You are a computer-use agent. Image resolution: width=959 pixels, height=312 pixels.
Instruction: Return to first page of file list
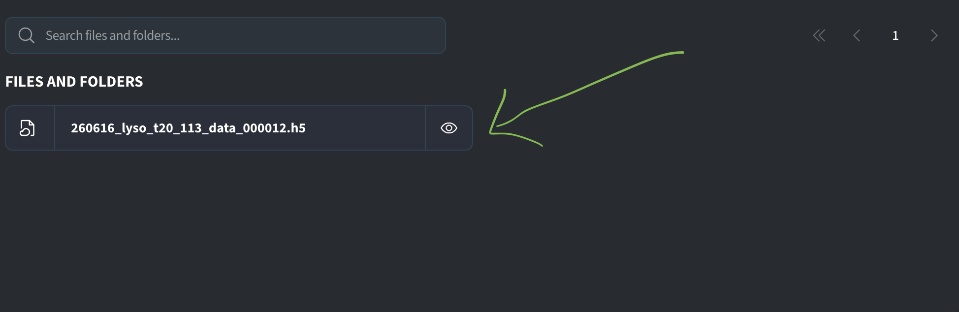coord(819,35)
